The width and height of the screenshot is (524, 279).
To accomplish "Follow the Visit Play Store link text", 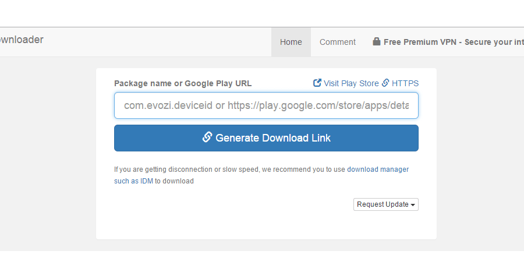I will point(351,83).
